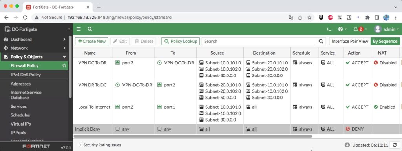This screenshot has height=151, width=402.
Task: Click the count badge showing 4
Action: [x=347, y=145]
